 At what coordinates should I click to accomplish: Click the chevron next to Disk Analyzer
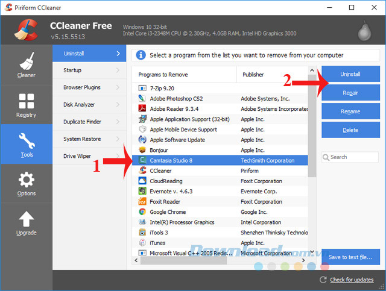[x=118, y=105]
